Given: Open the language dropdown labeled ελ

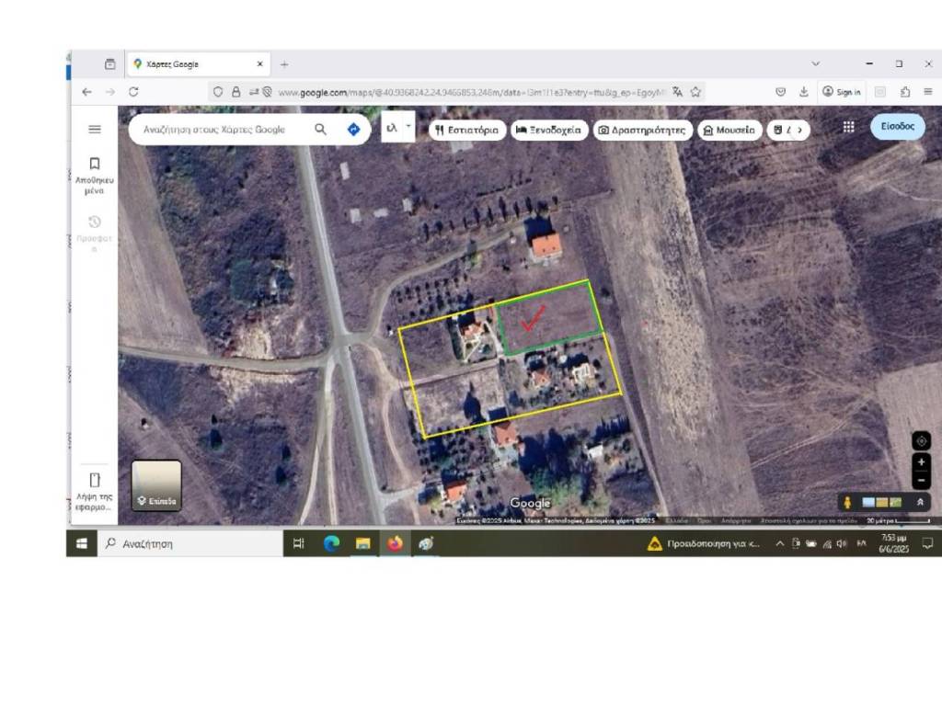Looking at the screenshot, I should click(397, 129).
